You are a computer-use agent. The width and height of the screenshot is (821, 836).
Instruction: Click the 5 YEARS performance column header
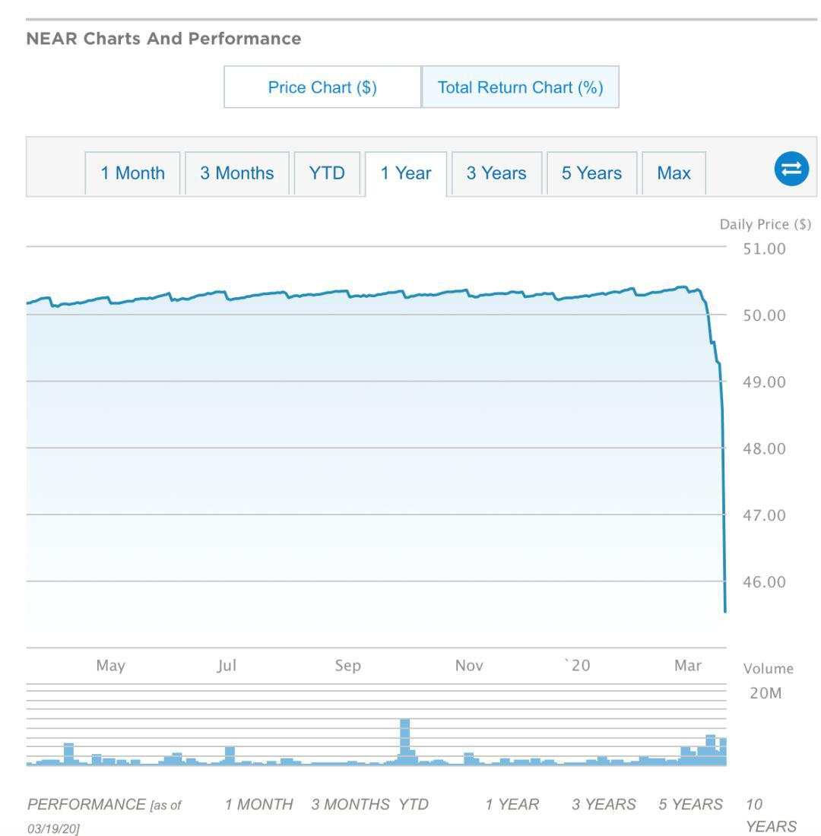pos(690,804)
